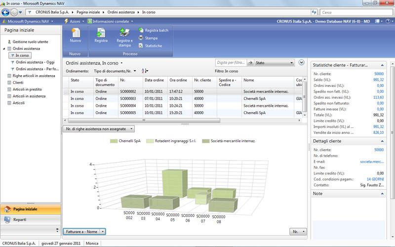
Task: Select order row SO000005
Action: (x=183, y=113)
